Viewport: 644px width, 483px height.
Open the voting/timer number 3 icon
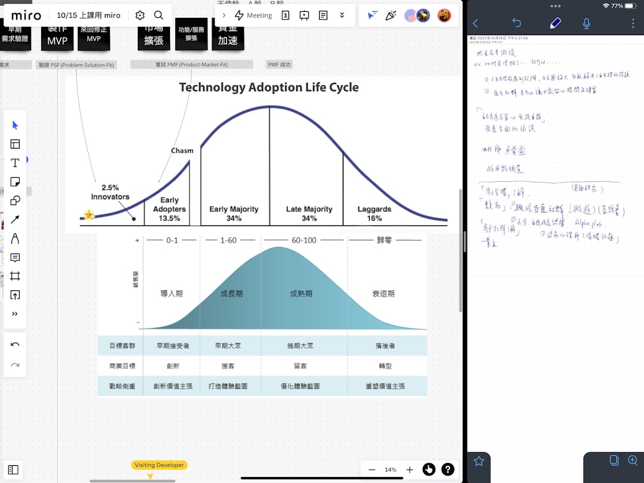[286, 16]
